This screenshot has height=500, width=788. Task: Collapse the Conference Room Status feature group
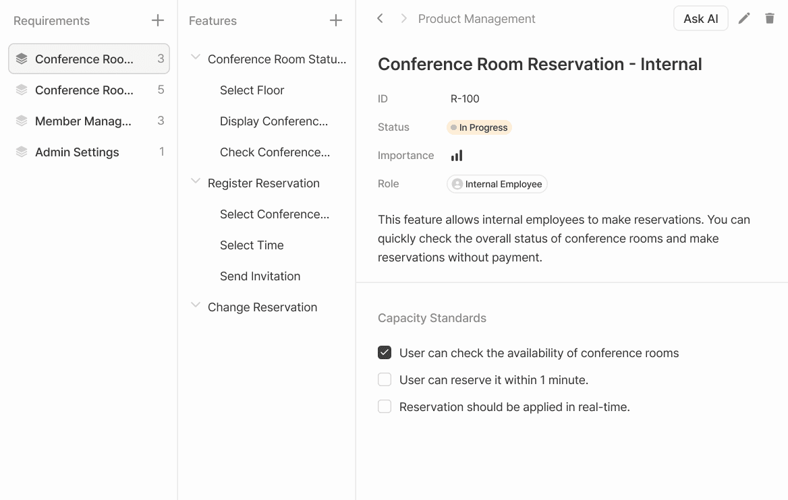point(196,58)
